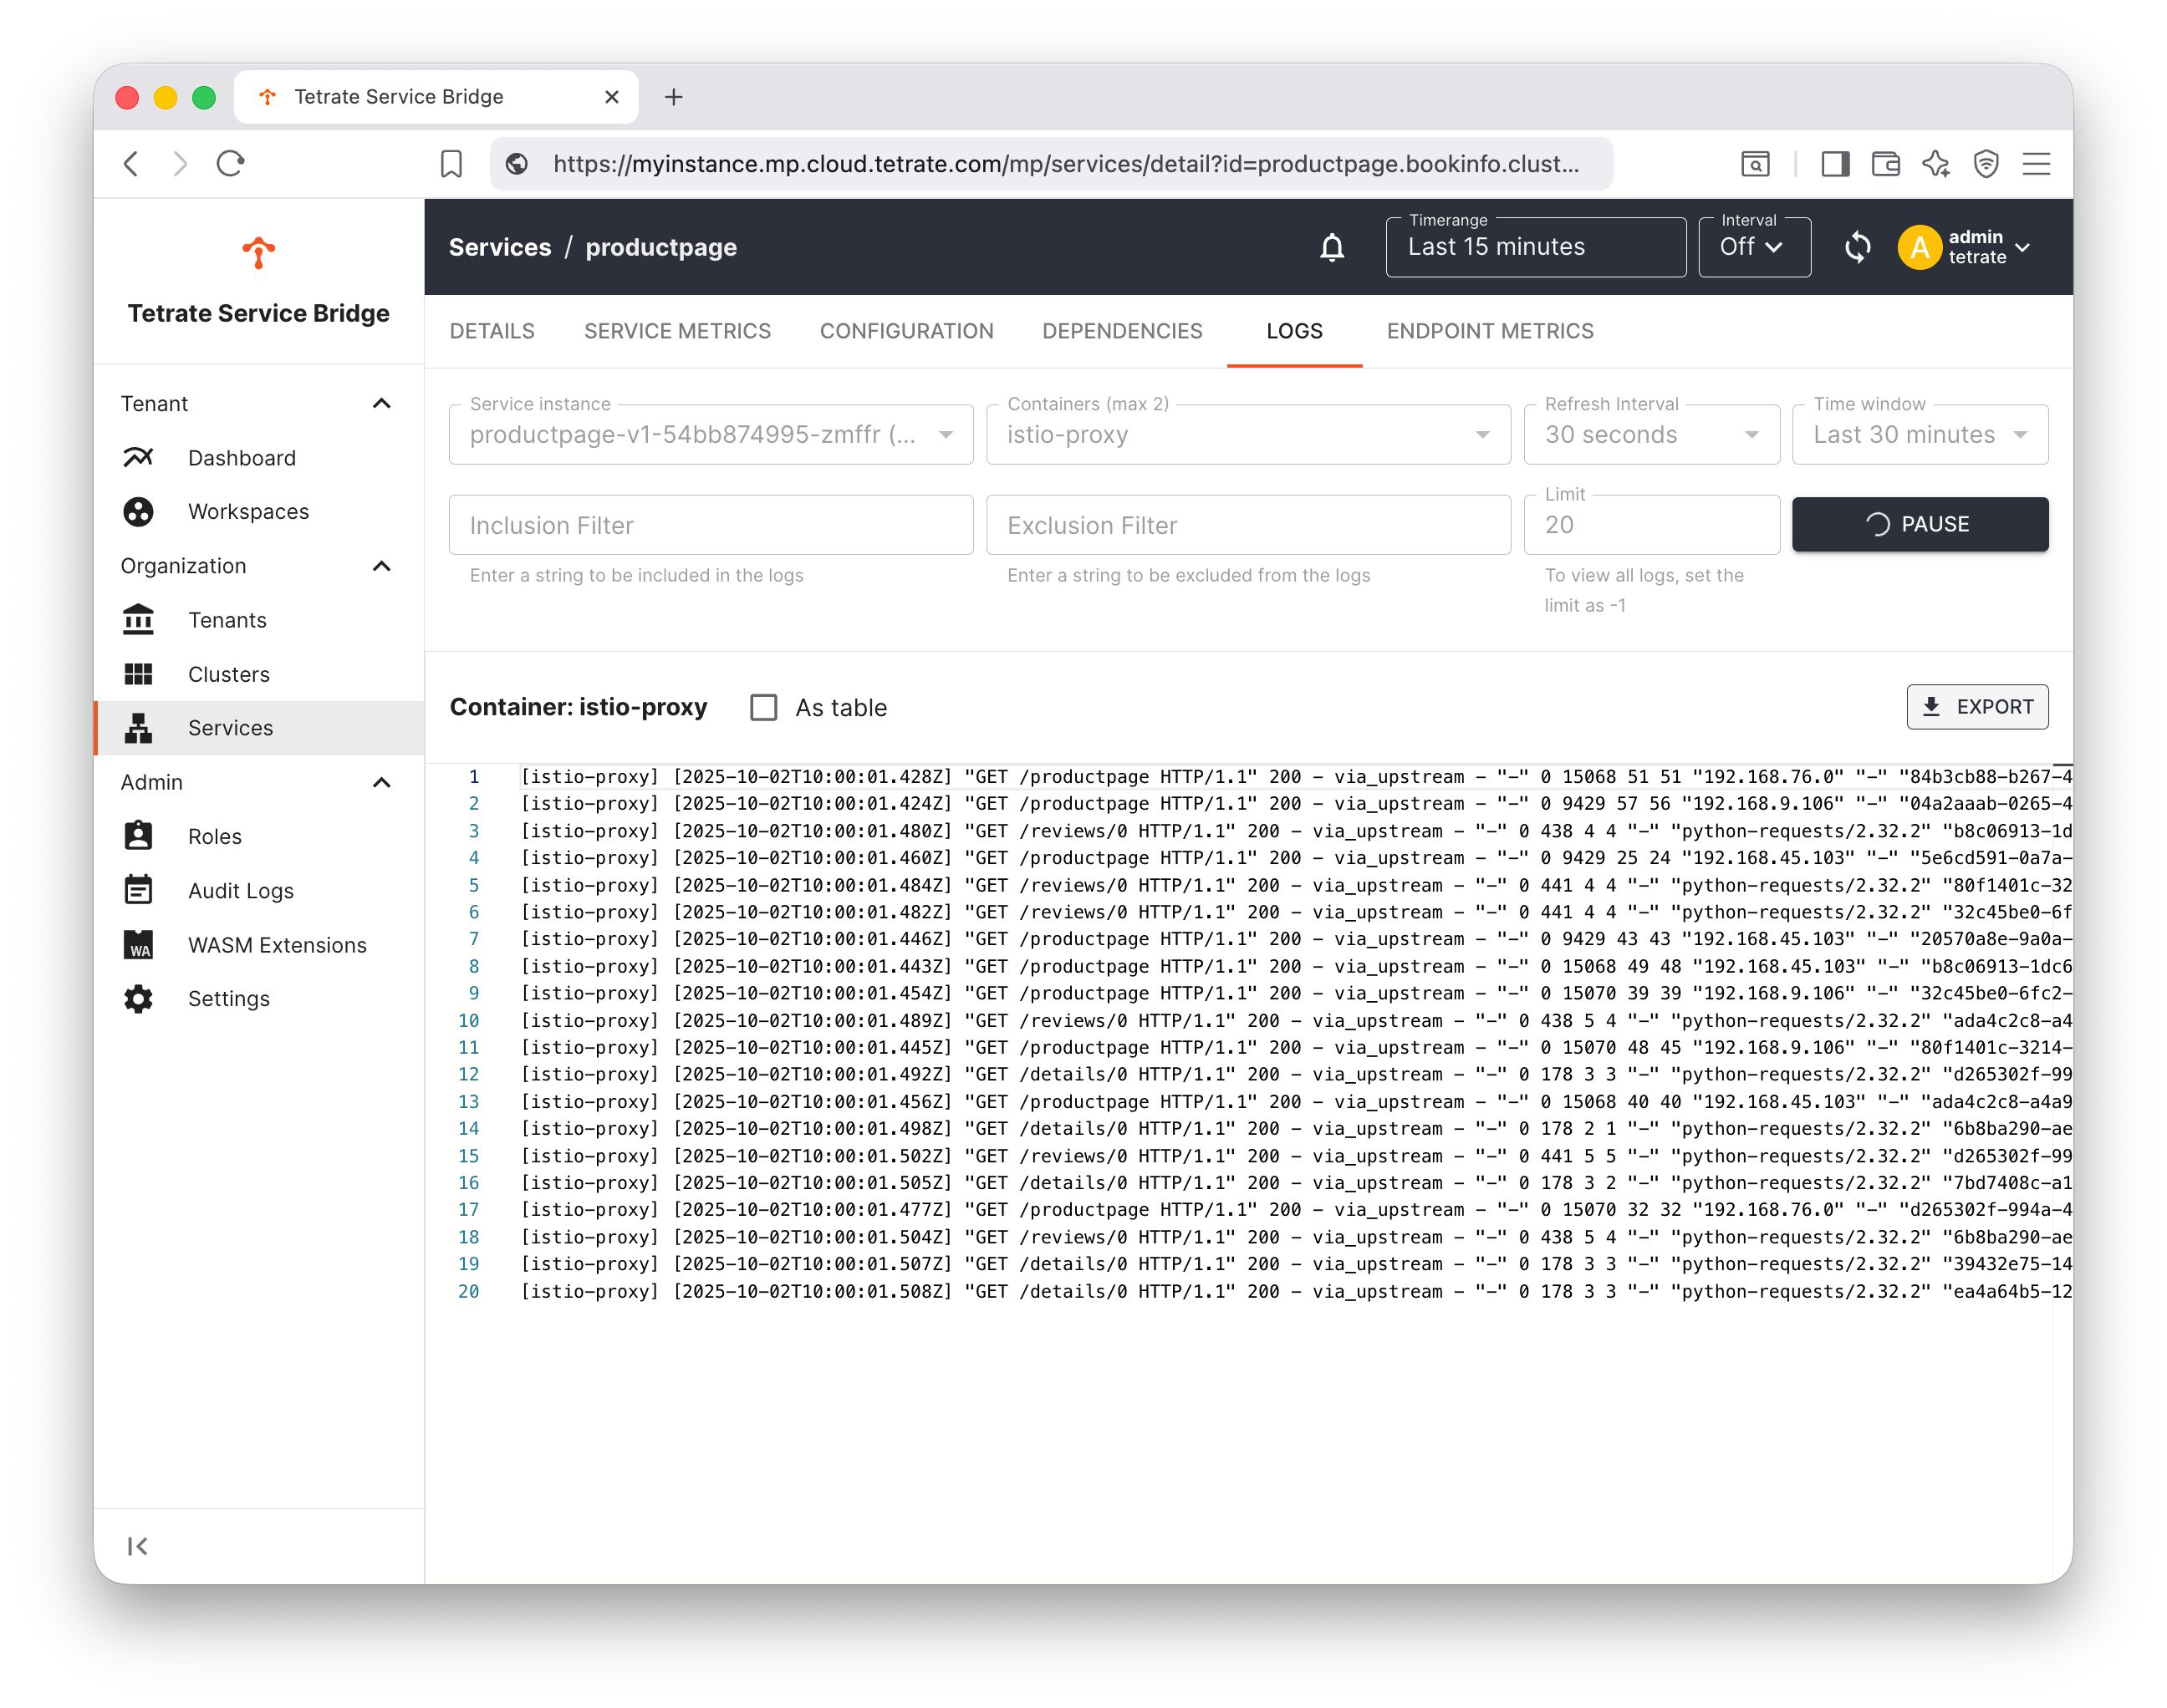Collapse the Organization section
Screen dimensions: 2167x1708
click(381, 566)
